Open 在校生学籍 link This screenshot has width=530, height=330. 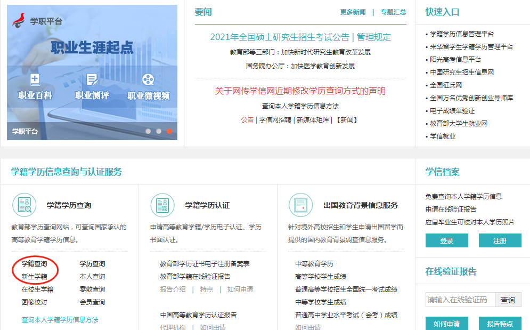coord(37,289)
